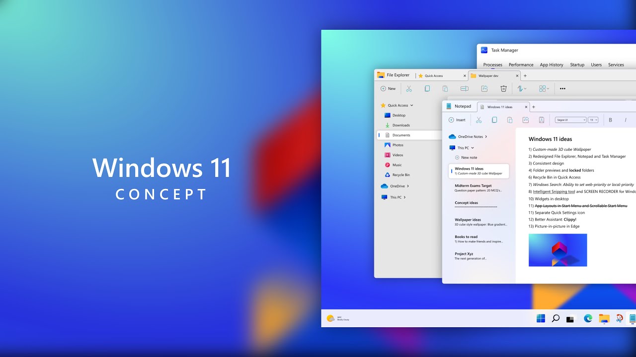The image size is (636, 357).
Task: Collapse This PC section in Notepad sidebar
Action: pos(473,148)
